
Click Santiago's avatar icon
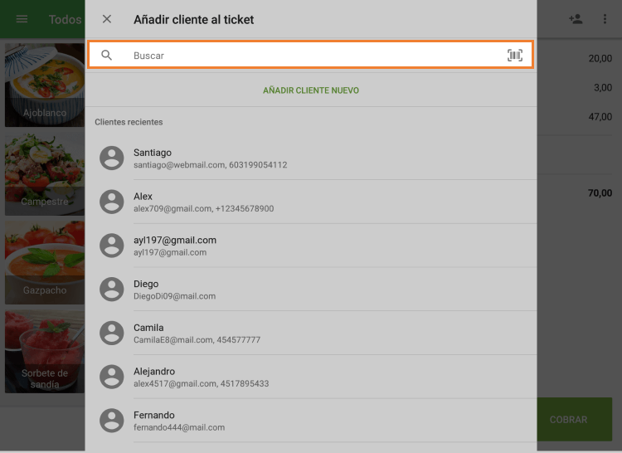(112, 158)
